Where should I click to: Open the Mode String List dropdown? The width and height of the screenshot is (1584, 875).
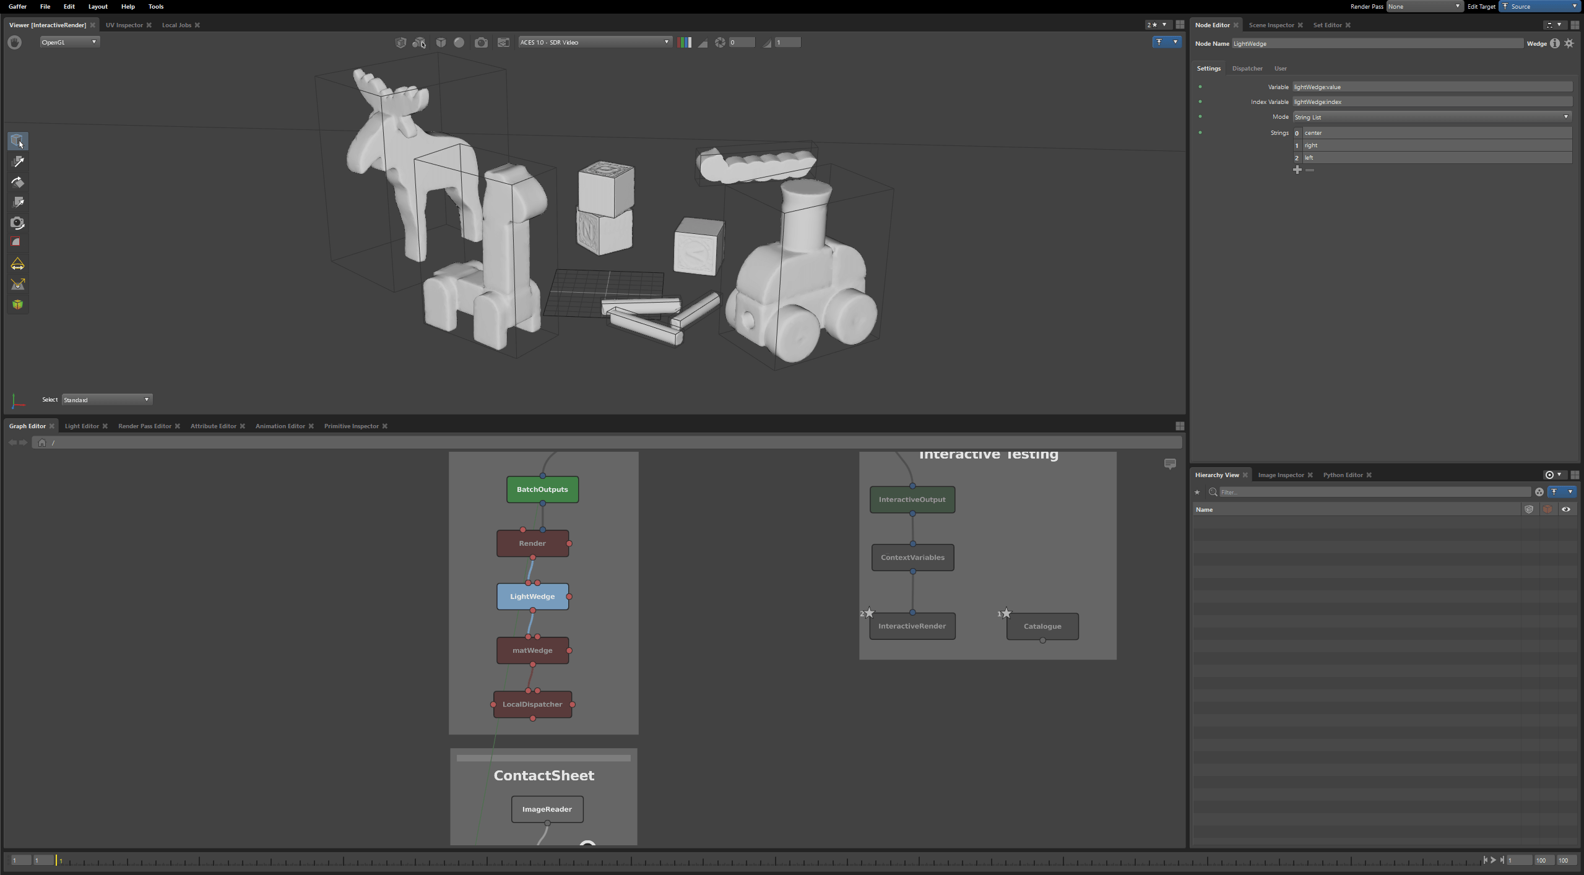coord(1432,117)
